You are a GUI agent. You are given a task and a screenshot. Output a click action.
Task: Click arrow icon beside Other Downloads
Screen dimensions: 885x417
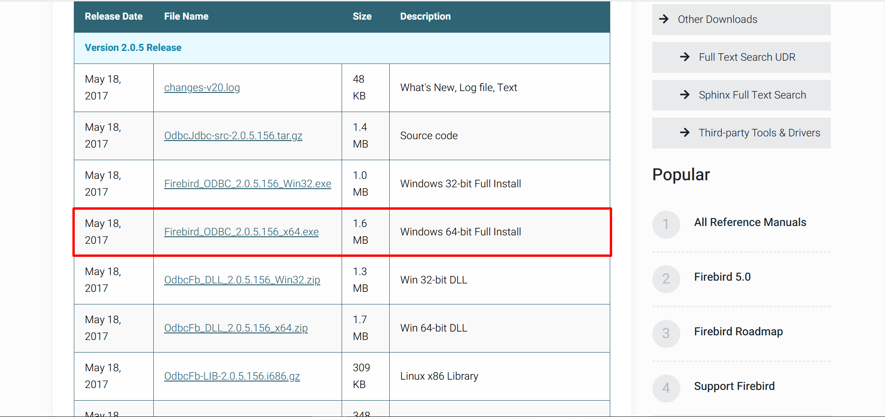click(664, 19)
